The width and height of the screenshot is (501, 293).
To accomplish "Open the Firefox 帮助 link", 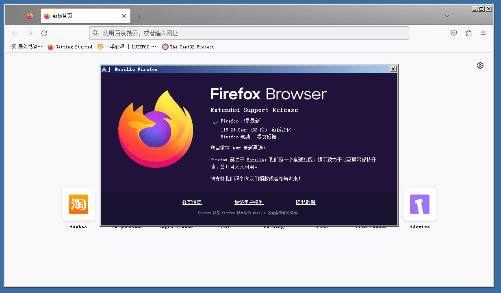I will 235,137.
